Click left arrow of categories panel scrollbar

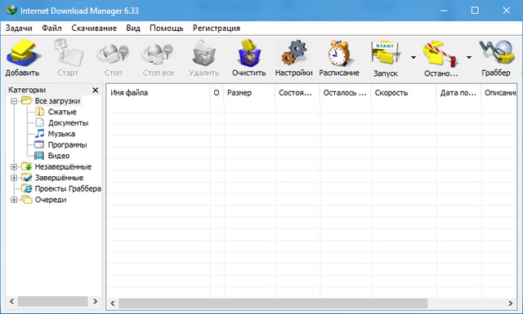coord(11,301)
